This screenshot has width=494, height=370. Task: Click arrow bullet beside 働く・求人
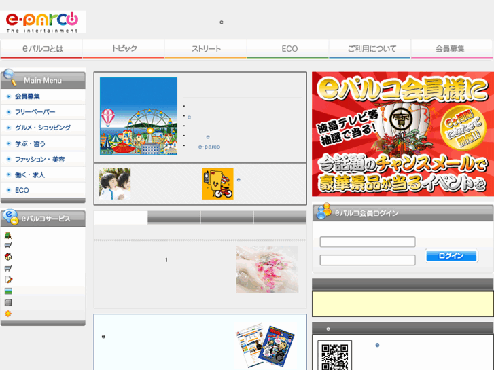tap(9, 174)
